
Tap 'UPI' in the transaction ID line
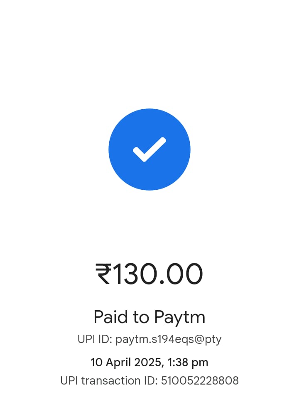69,381
